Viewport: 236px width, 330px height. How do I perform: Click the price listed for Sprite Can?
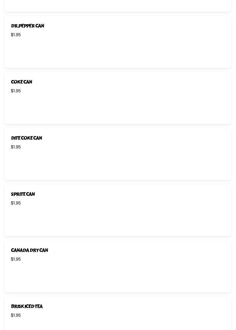click(16, 203)
